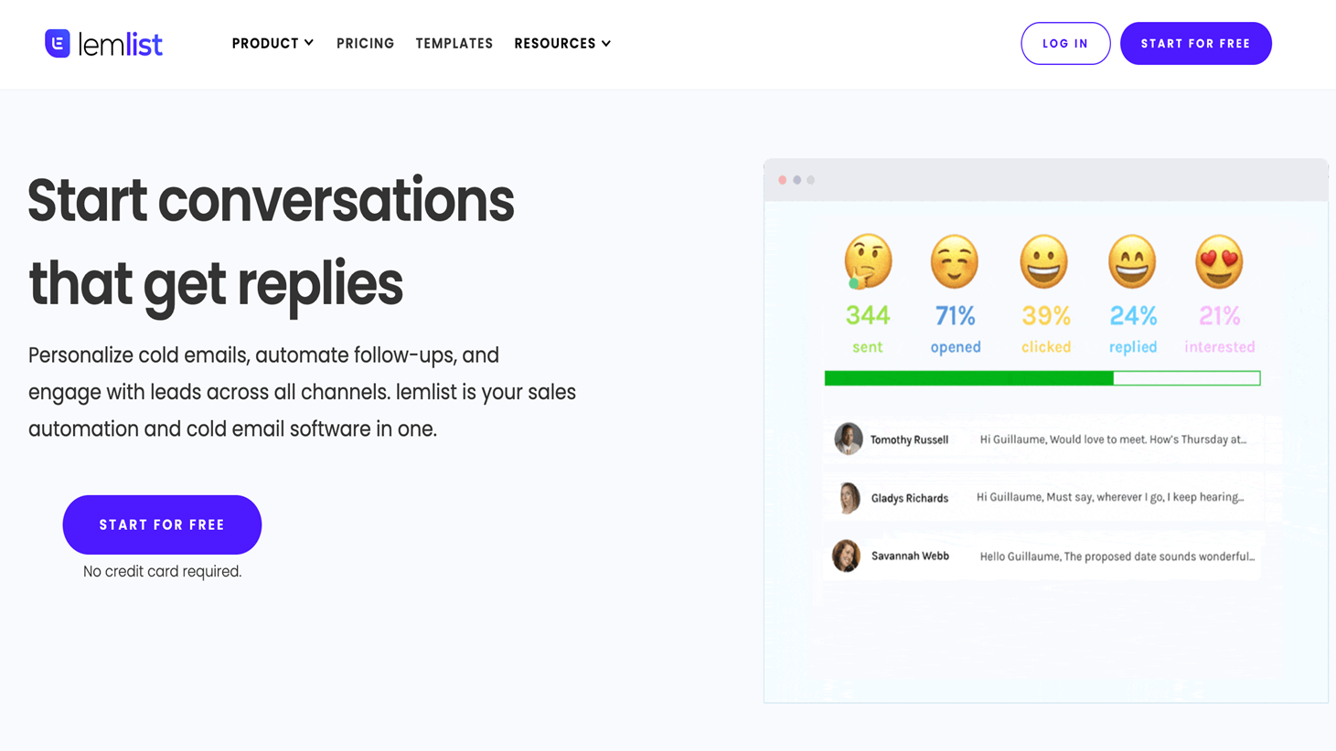
Task: Click the laughing emoji above replied
Action: point(1132,261)
